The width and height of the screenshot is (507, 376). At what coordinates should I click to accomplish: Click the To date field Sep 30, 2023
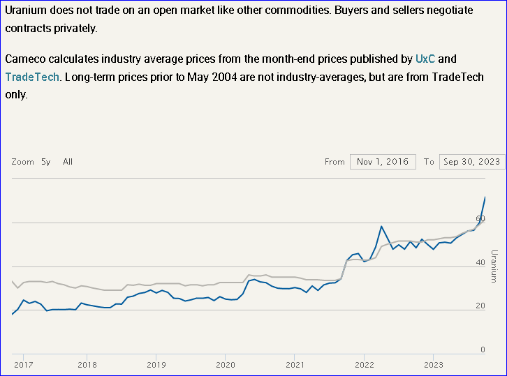pos(472,162)
